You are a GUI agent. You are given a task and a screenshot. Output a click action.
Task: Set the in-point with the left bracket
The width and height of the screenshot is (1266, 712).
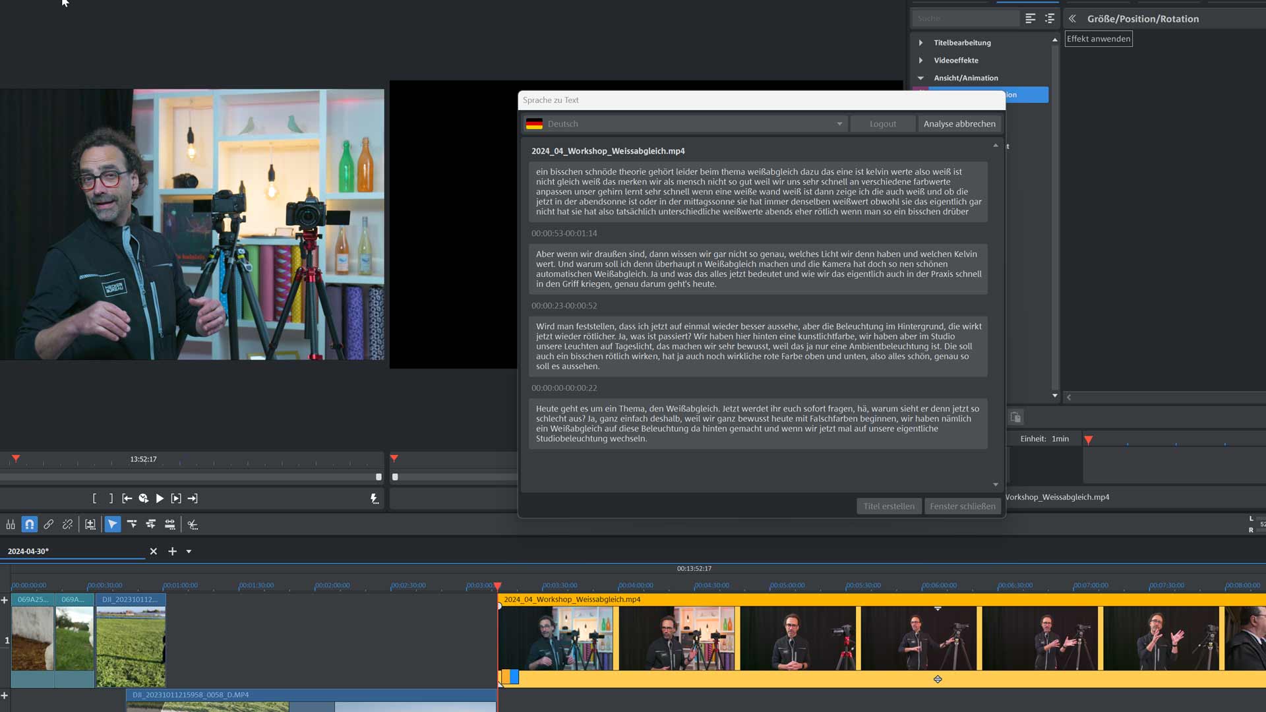(x=94, y=498)
